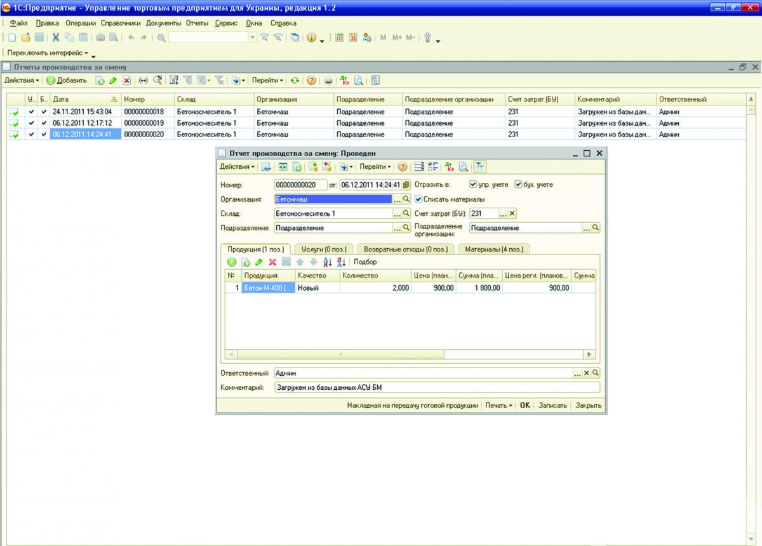Click the refresh green arrows icon in list toolbar
The height and width of the screenshot is (546, 762).
(x=295, y=81)
